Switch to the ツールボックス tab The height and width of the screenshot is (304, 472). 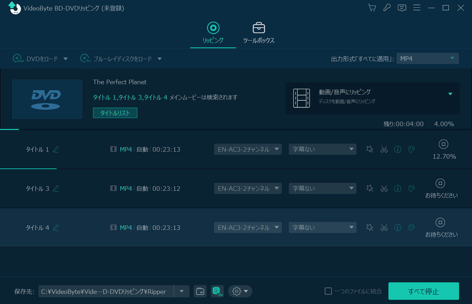tap(258, 32)
